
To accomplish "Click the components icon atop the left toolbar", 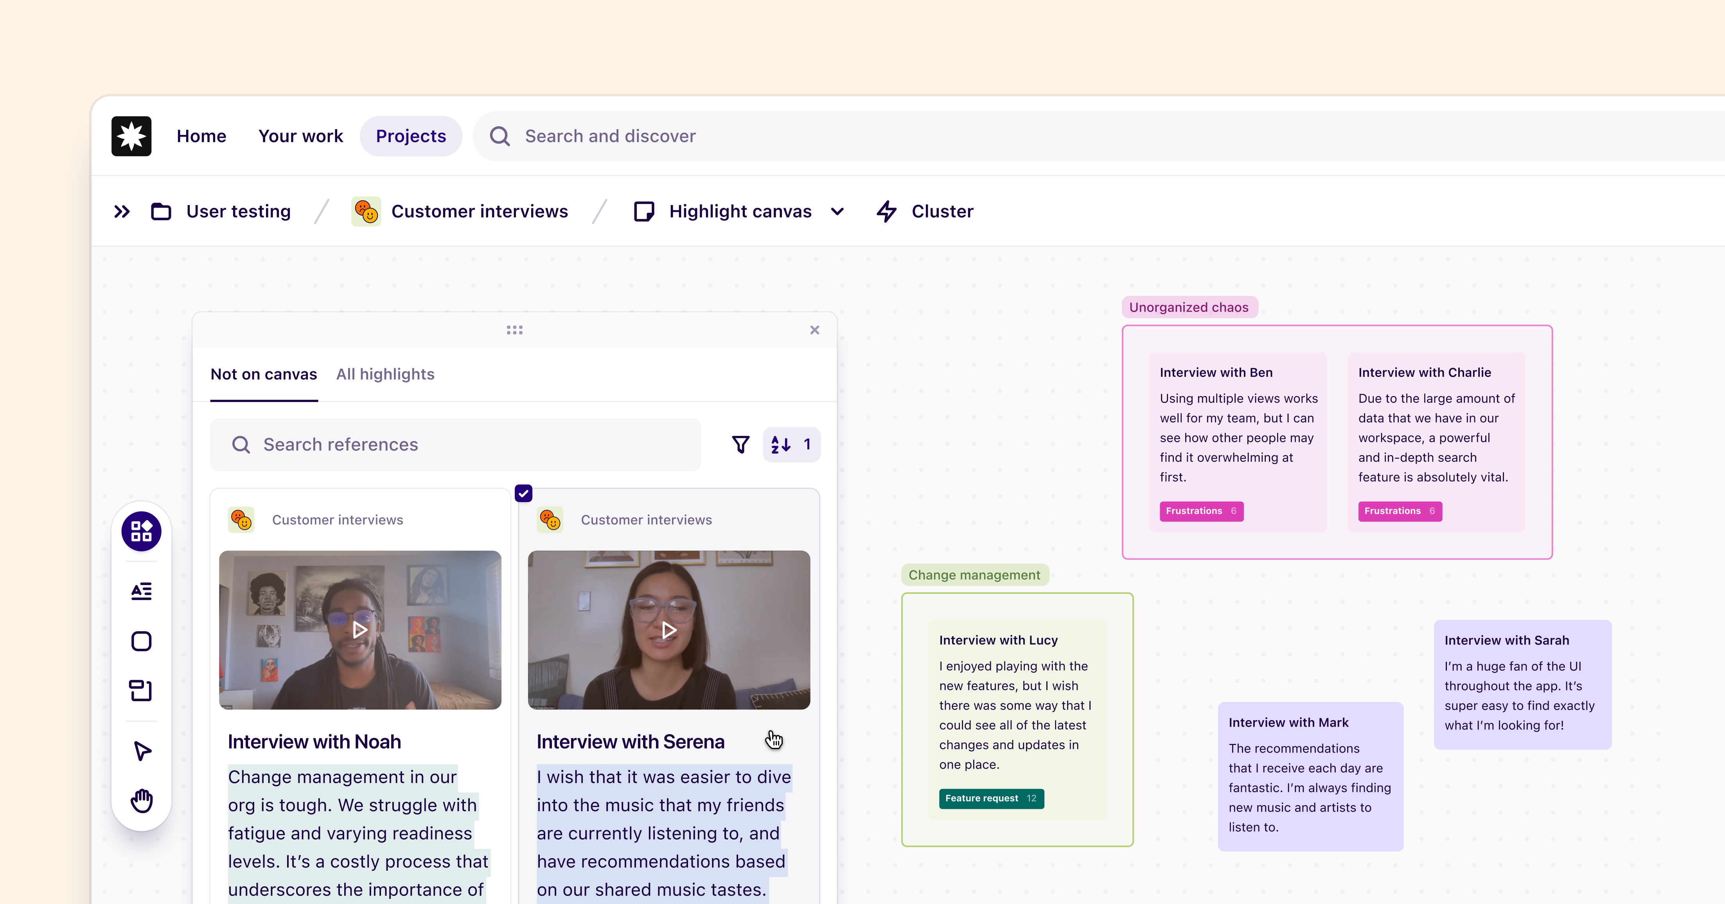I will pos(141,531).
